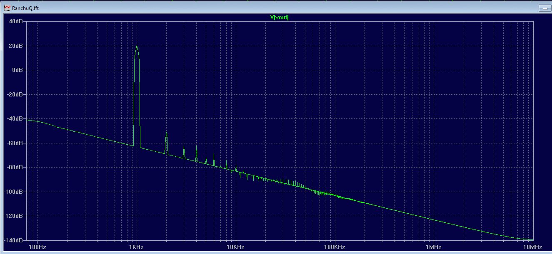Click the -120dB axis label
This screenshot has width=552, height=254.
(14, 216)
